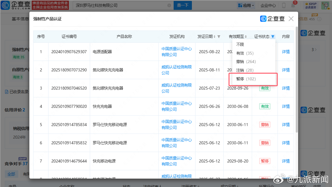The width and height of the screenshot is (332, 187).
Task: Close the 强制性产品认证 dialog
Action: [x=291, y=19]
